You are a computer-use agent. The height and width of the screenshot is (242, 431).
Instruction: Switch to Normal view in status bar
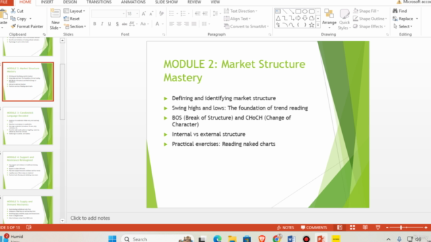tap(339, 227)
